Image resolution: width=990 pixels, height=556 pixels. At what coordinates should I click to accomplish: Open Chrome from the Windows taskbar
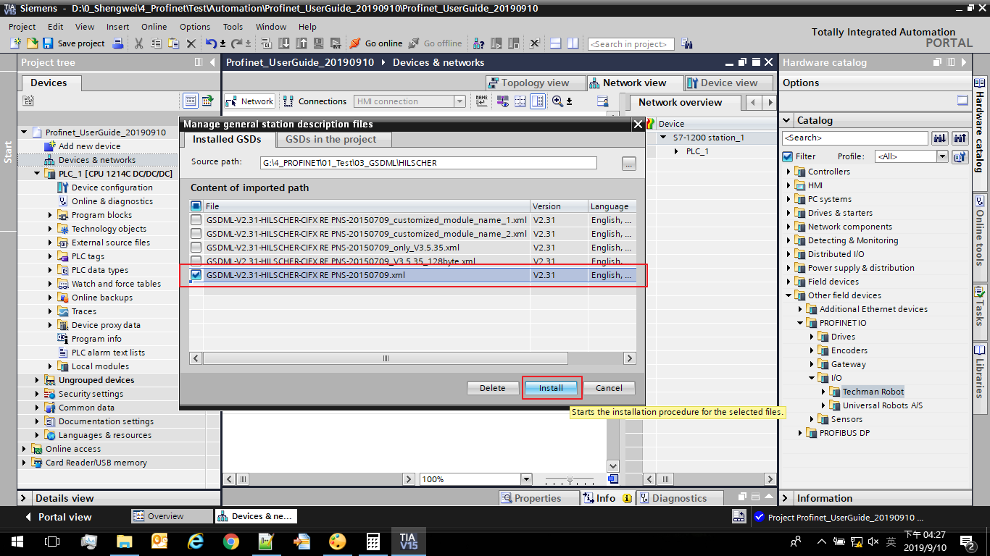230,541
